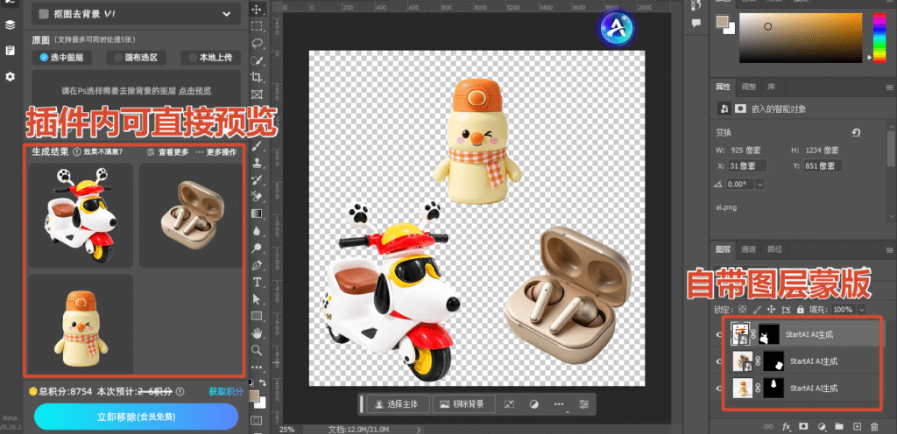Viewport: 897px width, 434px height.
Task: Open the contextual task bar more options
Action: pos(560,404)
